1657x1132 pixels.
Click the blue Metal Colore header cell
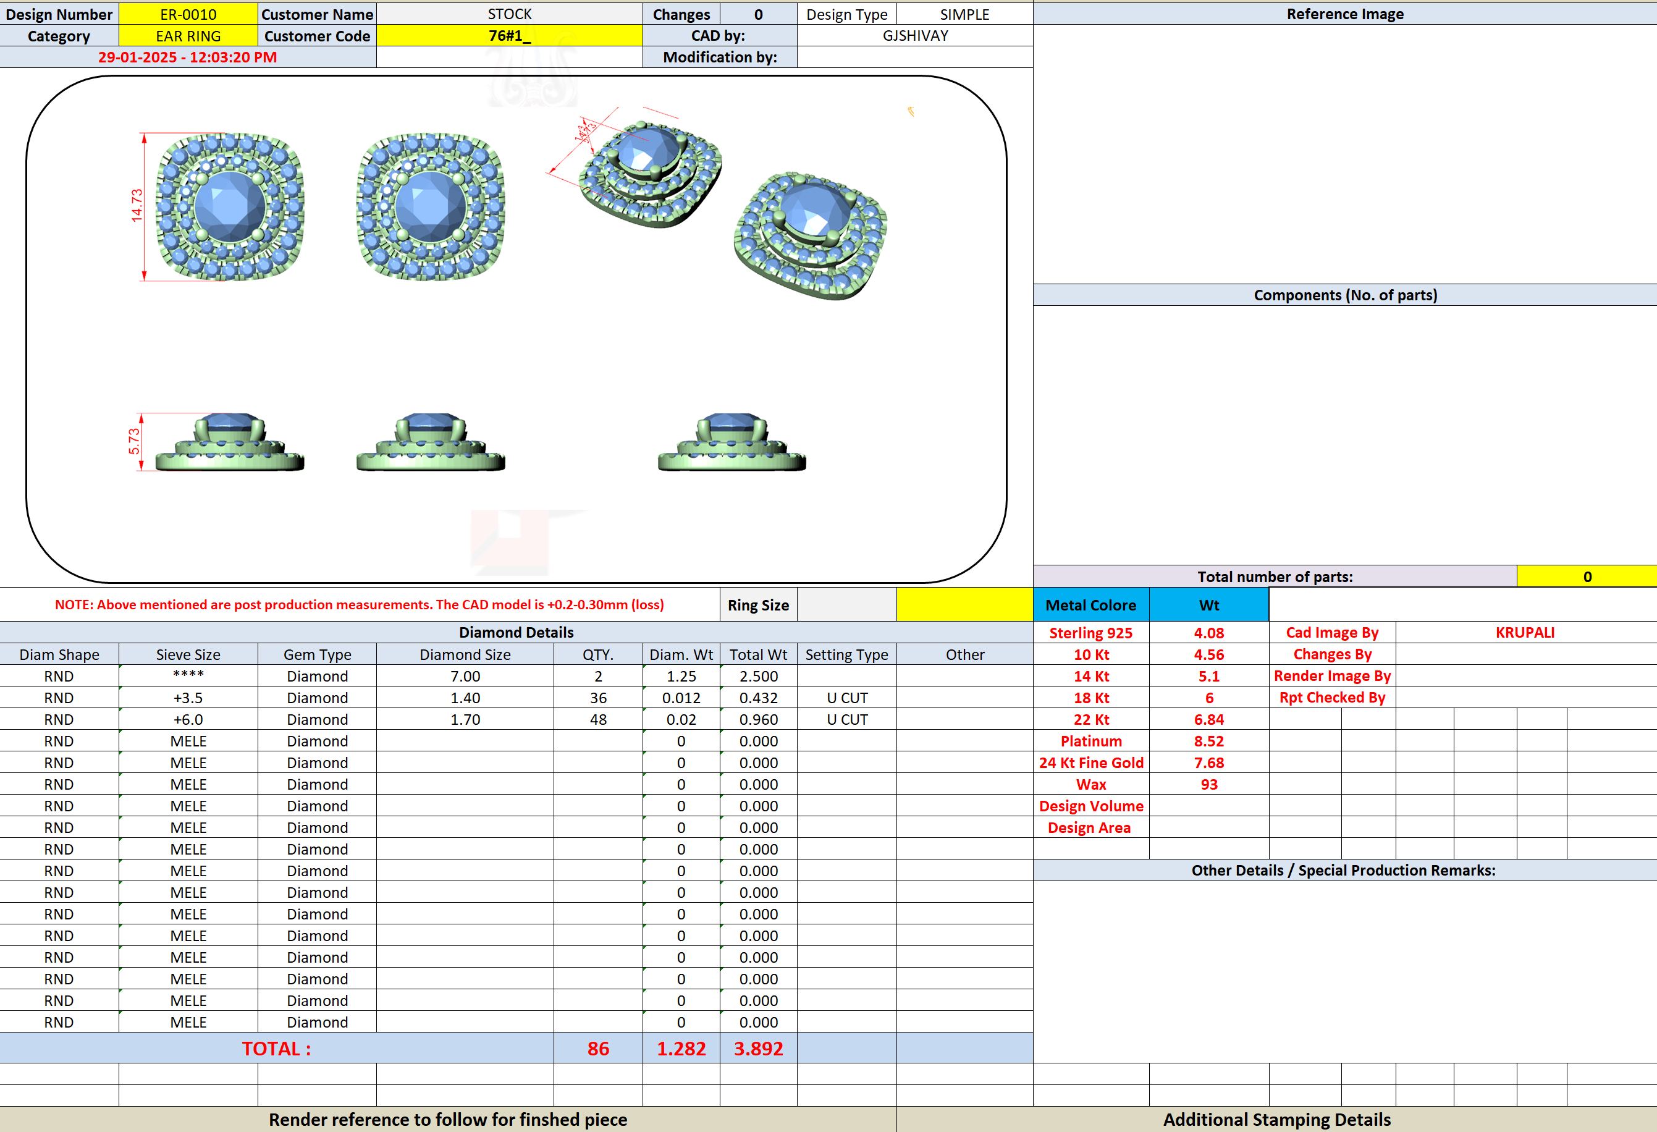point(1091,605)
